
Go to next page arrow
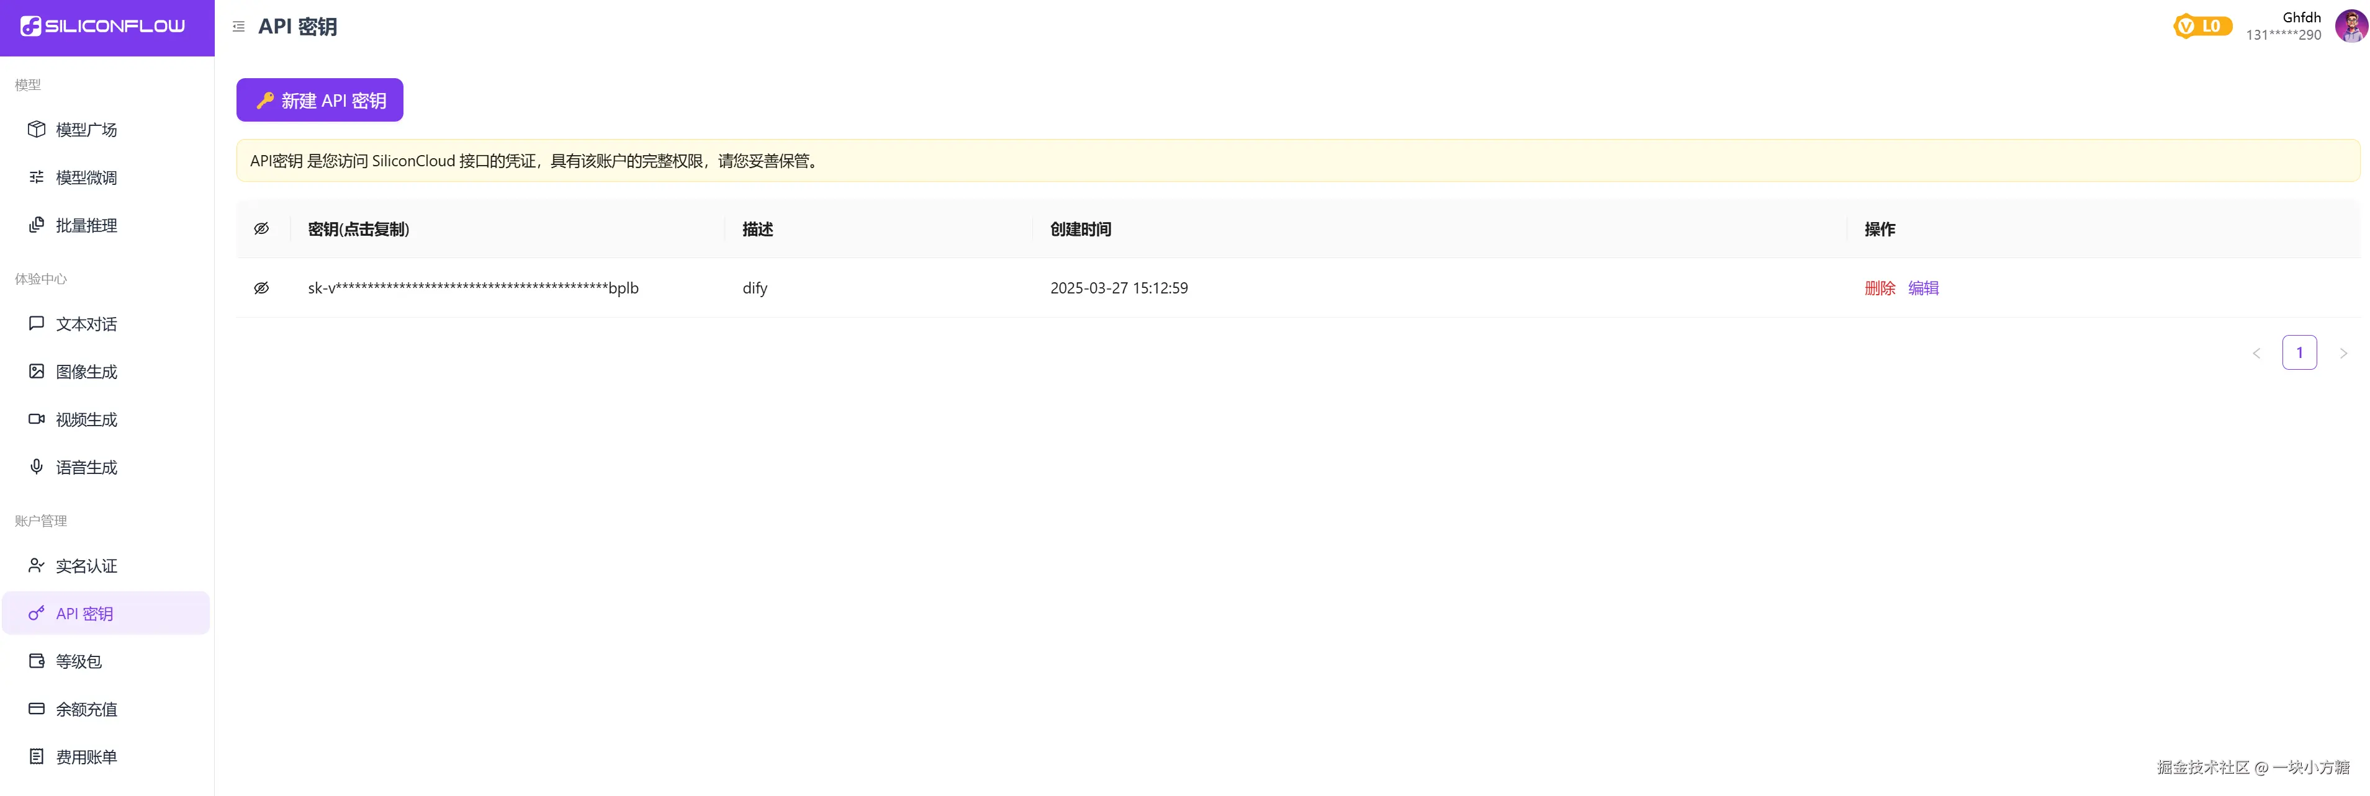point(2343,353)
